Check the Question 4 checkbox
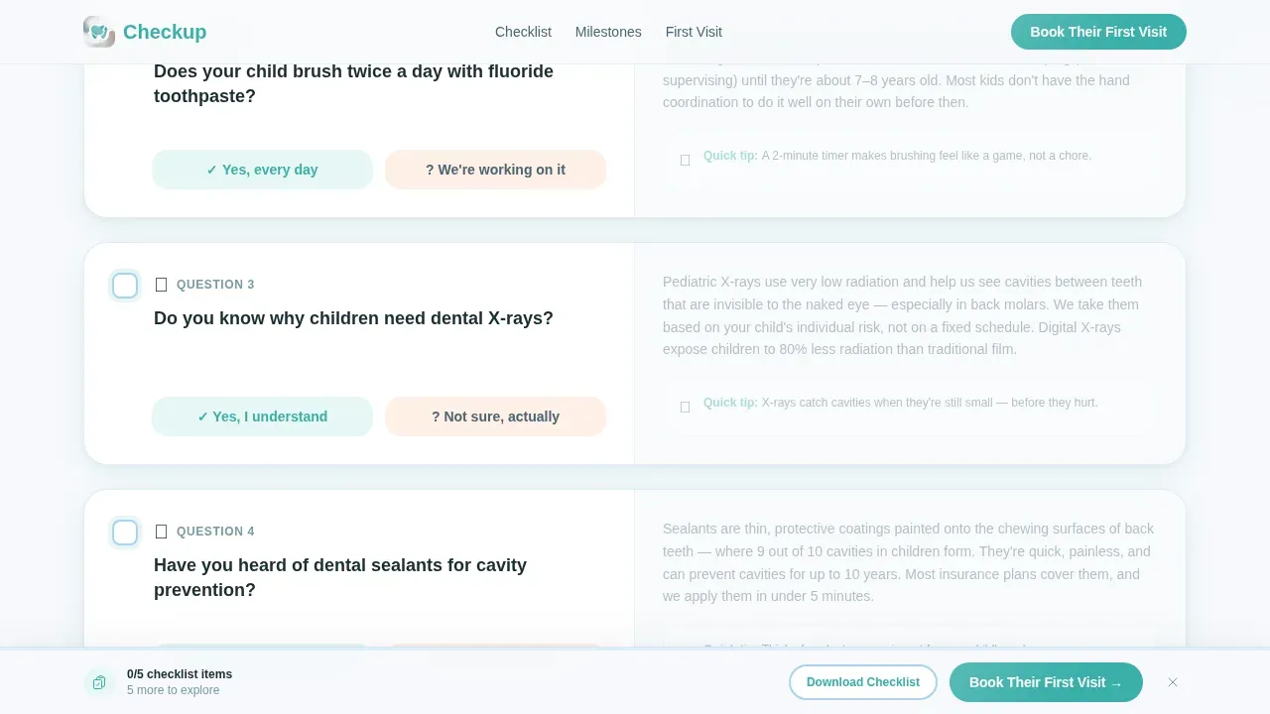Viewport: 1270px width, 714px height. (125, 533)
